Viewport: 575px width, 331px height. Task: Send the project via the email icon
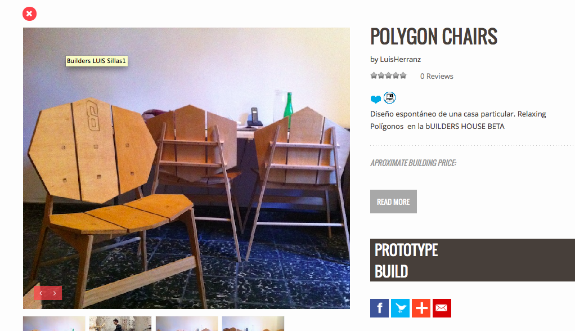[442, 308]
